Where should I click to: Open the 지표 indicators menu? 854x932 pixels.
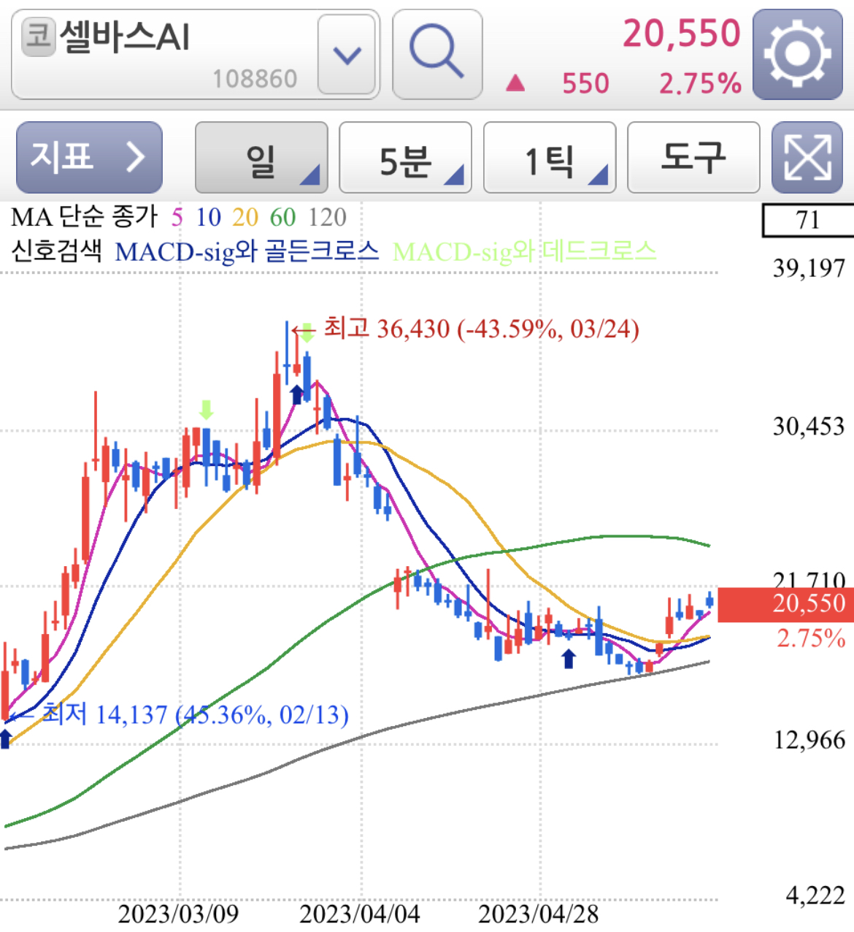click(x=89, y=157)
